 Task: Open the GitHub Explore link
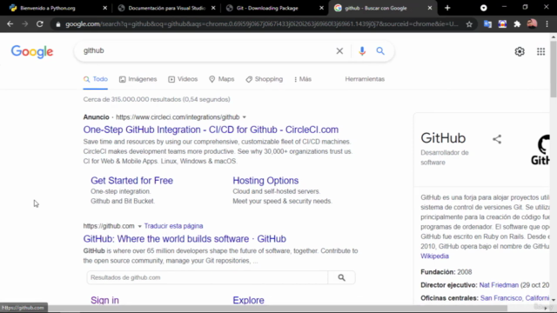click(248, 300)
